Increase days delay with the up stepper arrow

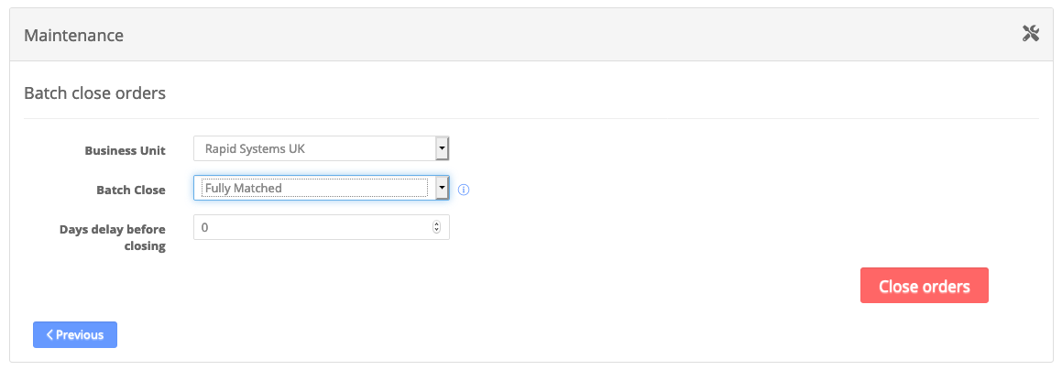[436, 224]
